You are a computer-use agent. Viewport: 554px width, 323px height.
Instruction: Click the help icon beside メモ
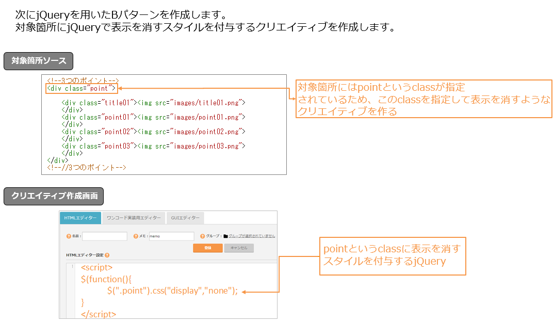tap(136, 236)
